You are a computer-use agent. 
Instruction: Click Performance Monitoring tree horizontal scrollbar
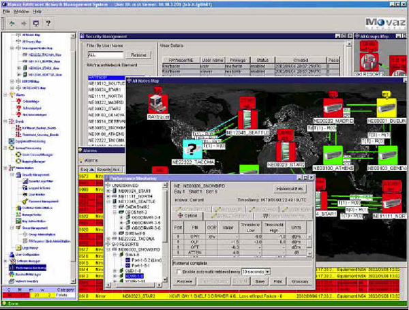coord(134,285)
